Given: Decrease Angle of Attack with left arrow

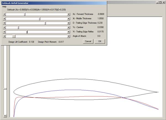Looking at the screenshot, I should pyautogui.click(x=4, y=36).
